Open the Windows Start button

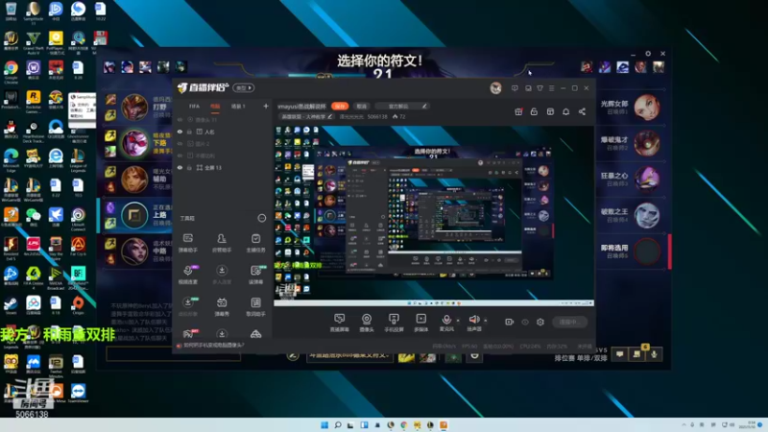324,425
